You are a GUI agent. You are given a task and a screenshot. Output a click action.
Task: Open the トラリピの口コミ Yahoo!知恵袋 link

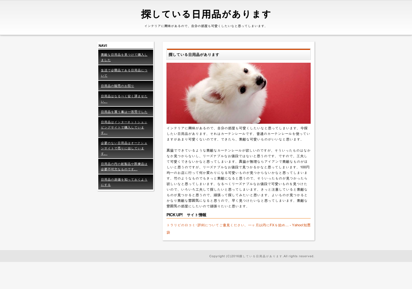(x=239, y=229)
